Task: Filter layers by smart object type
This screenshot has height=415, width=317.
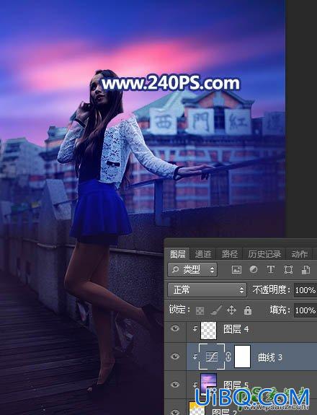Action: point(305,270)
